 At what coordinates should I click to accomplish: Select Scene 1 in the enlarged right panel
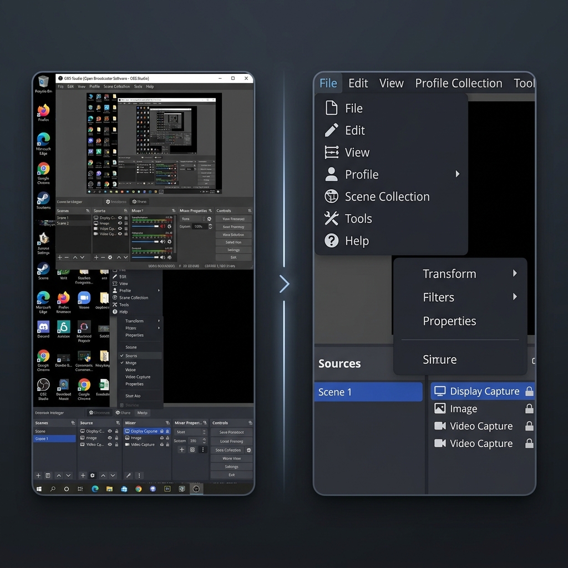point(368,392)
